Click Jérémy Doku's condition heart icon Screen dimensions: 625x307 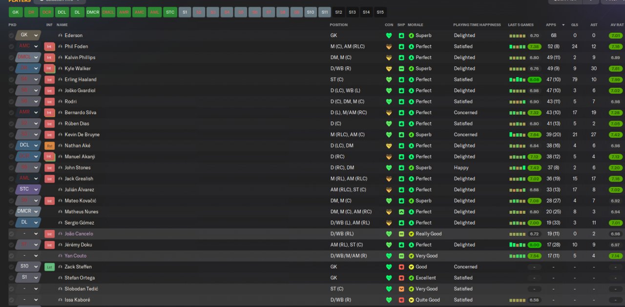(389, 245)
